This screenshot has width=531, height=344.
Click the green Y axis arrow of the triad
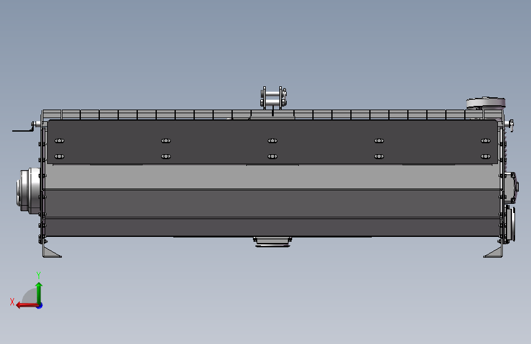click(39, 293)
